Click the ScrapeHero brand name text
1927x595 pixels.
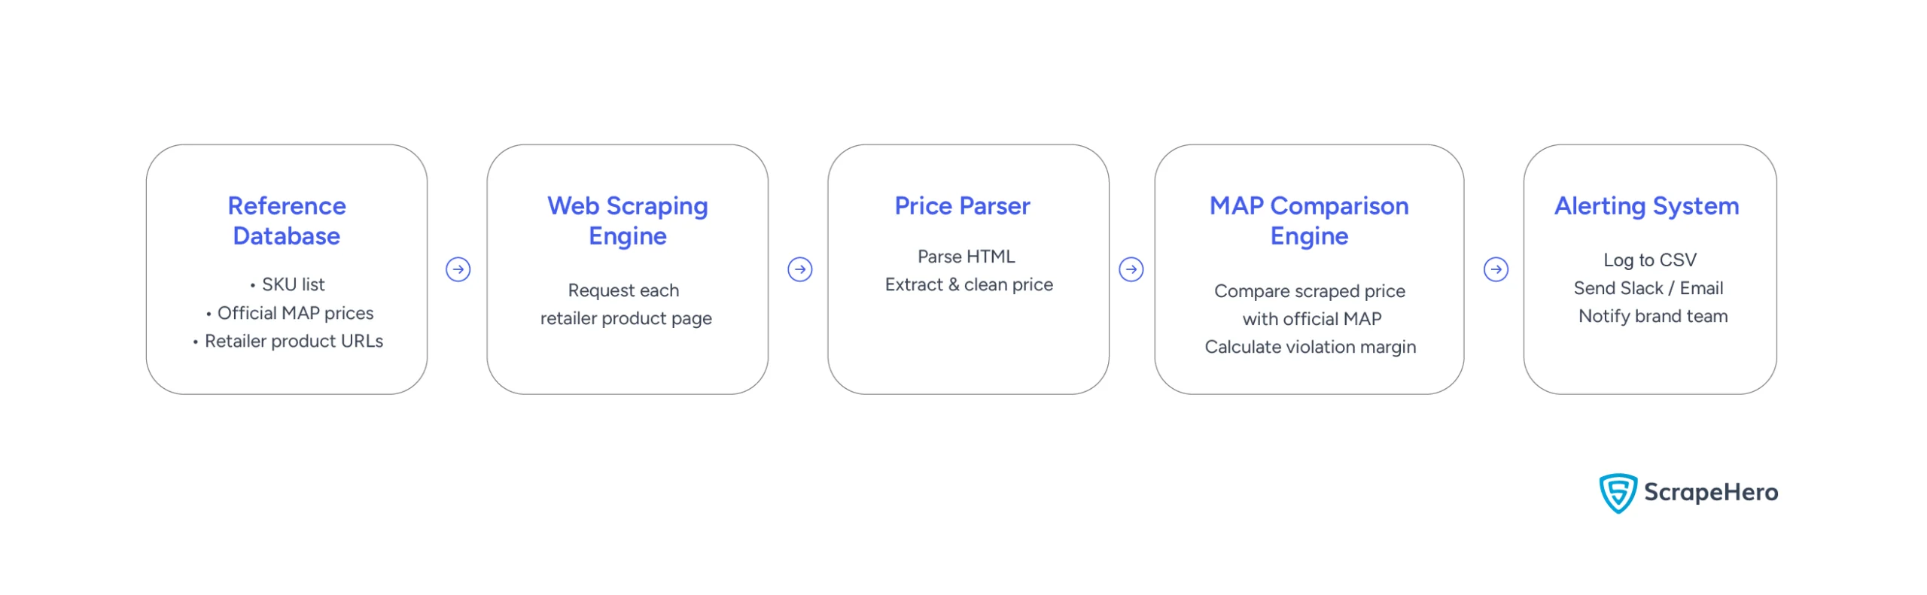tap(1710, 493)
